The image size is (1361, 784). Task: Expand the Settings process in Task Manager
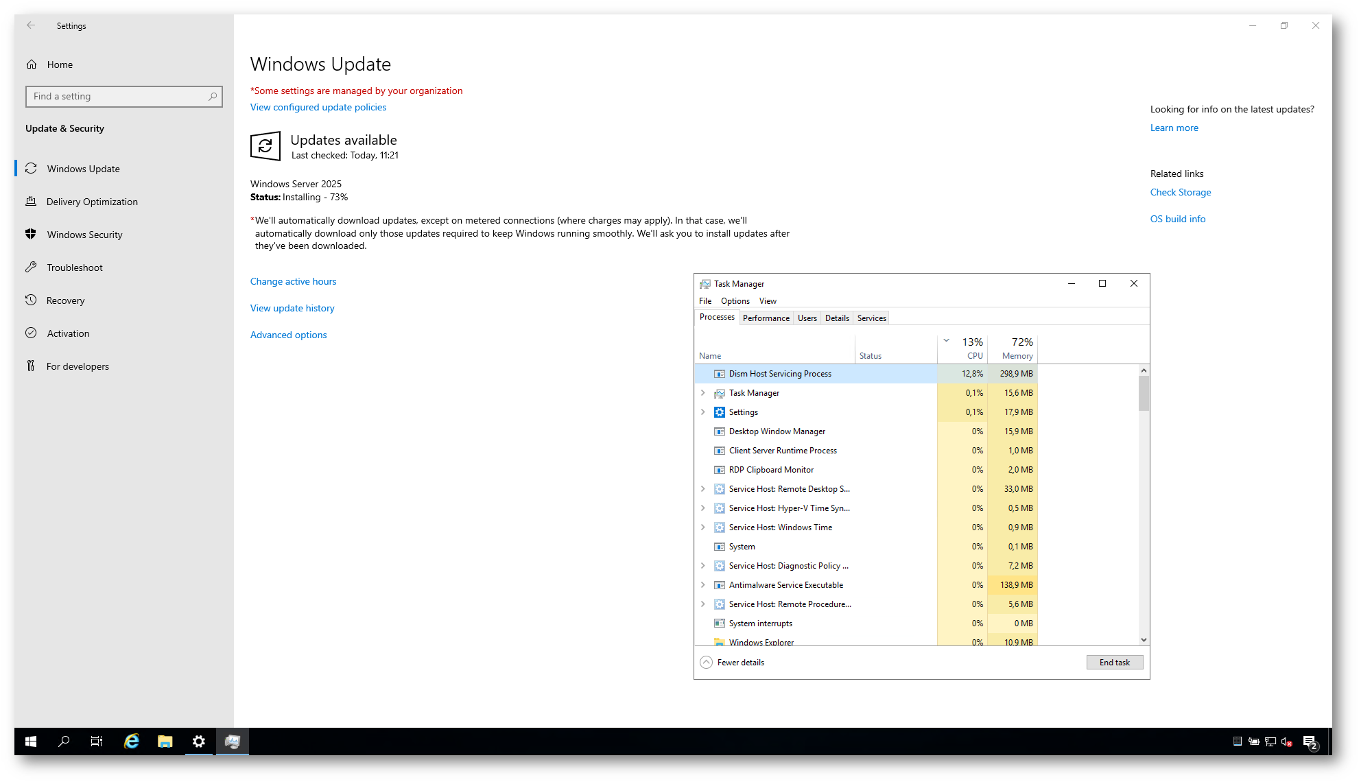(703, 412)
